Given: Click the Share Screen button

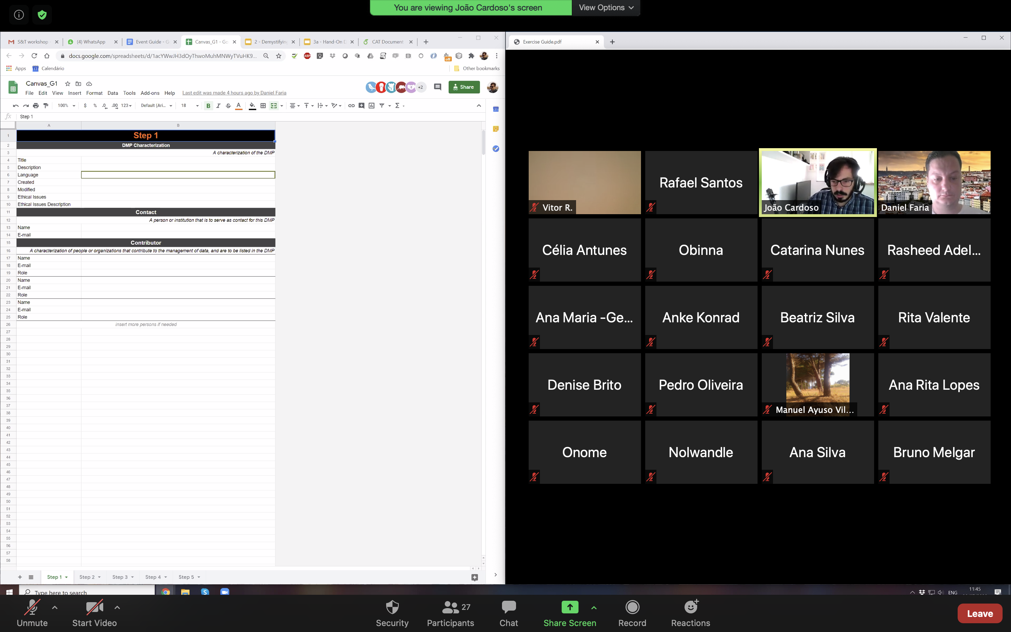Looking at the screenshot, I should tap(570, 613).
